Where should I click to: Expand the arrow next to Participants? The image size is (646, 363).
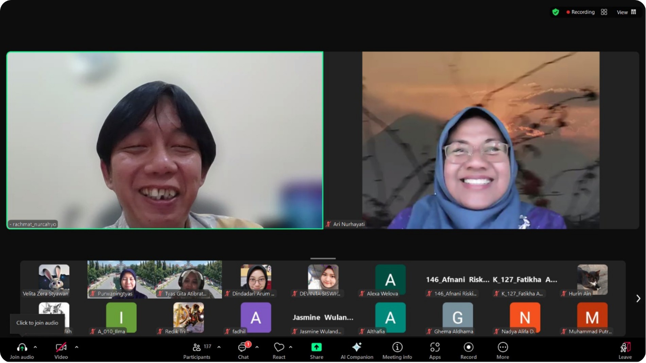pyautogui.click(x=219, y=347)
